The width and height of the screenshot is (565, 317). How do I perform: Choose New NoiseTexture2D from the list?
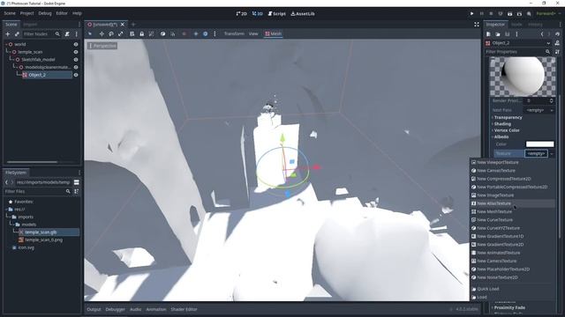pos(497,277)
